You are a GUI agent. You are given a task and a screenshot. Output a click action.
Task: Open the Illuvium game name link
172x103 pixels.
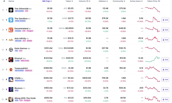18,88
